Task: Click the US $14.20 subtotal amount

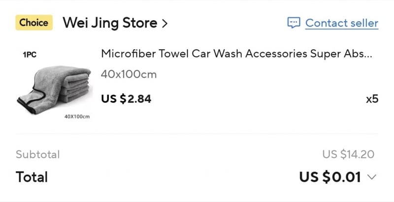Action: 348,154
